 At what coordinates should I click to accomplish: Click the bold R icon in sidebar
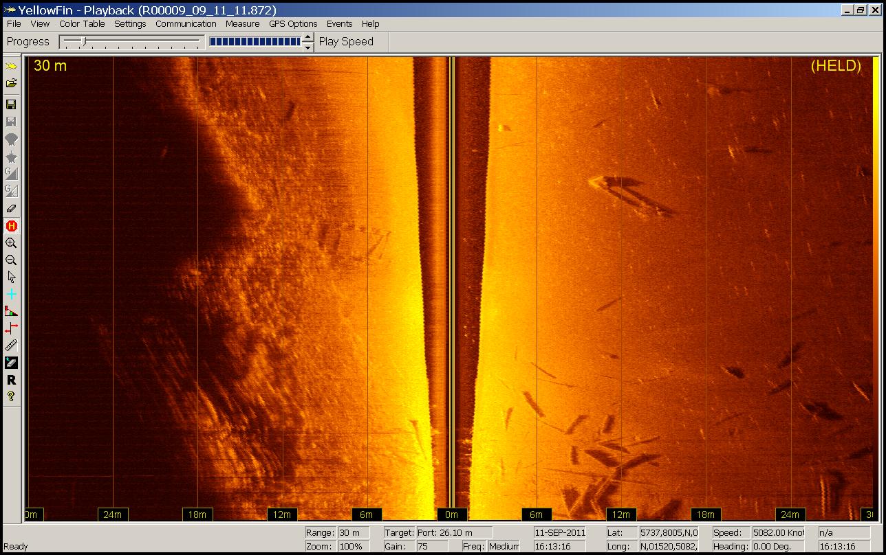11,380
